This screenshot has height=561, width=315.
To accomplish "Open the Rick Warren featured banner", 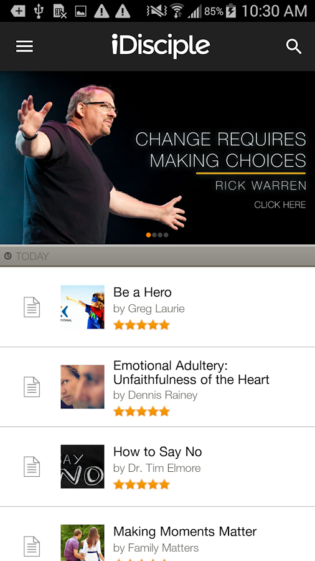I will (x=157, y=158).
